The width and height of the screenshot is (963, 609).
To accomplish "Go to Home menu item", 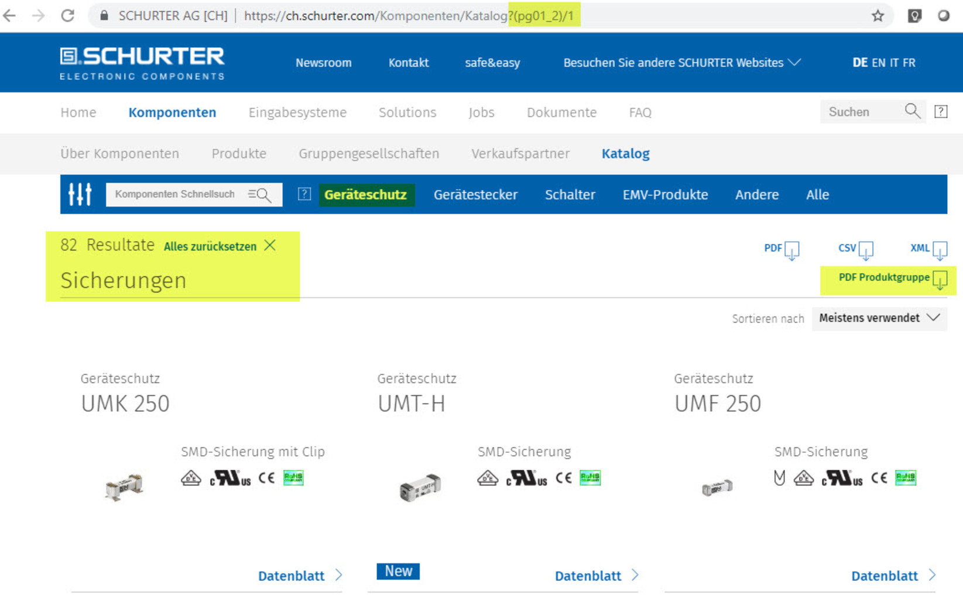I will click(78, 112).
